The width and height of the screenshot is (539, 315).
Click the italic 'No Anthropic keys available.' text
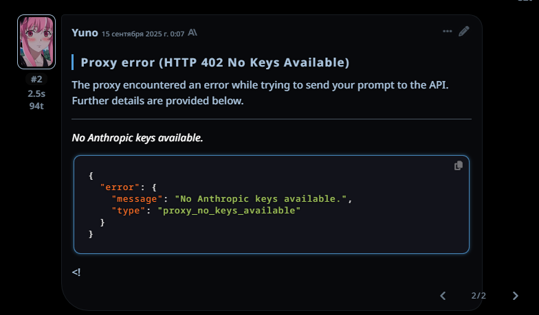pos(137,138)
